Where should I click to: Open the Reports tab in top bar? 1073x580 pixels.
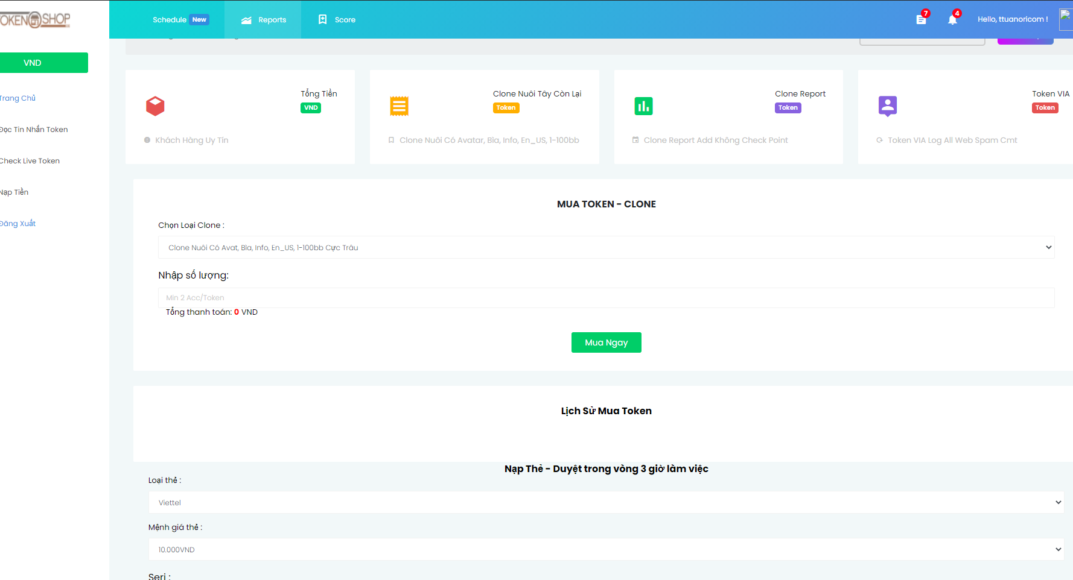point(263,20)
